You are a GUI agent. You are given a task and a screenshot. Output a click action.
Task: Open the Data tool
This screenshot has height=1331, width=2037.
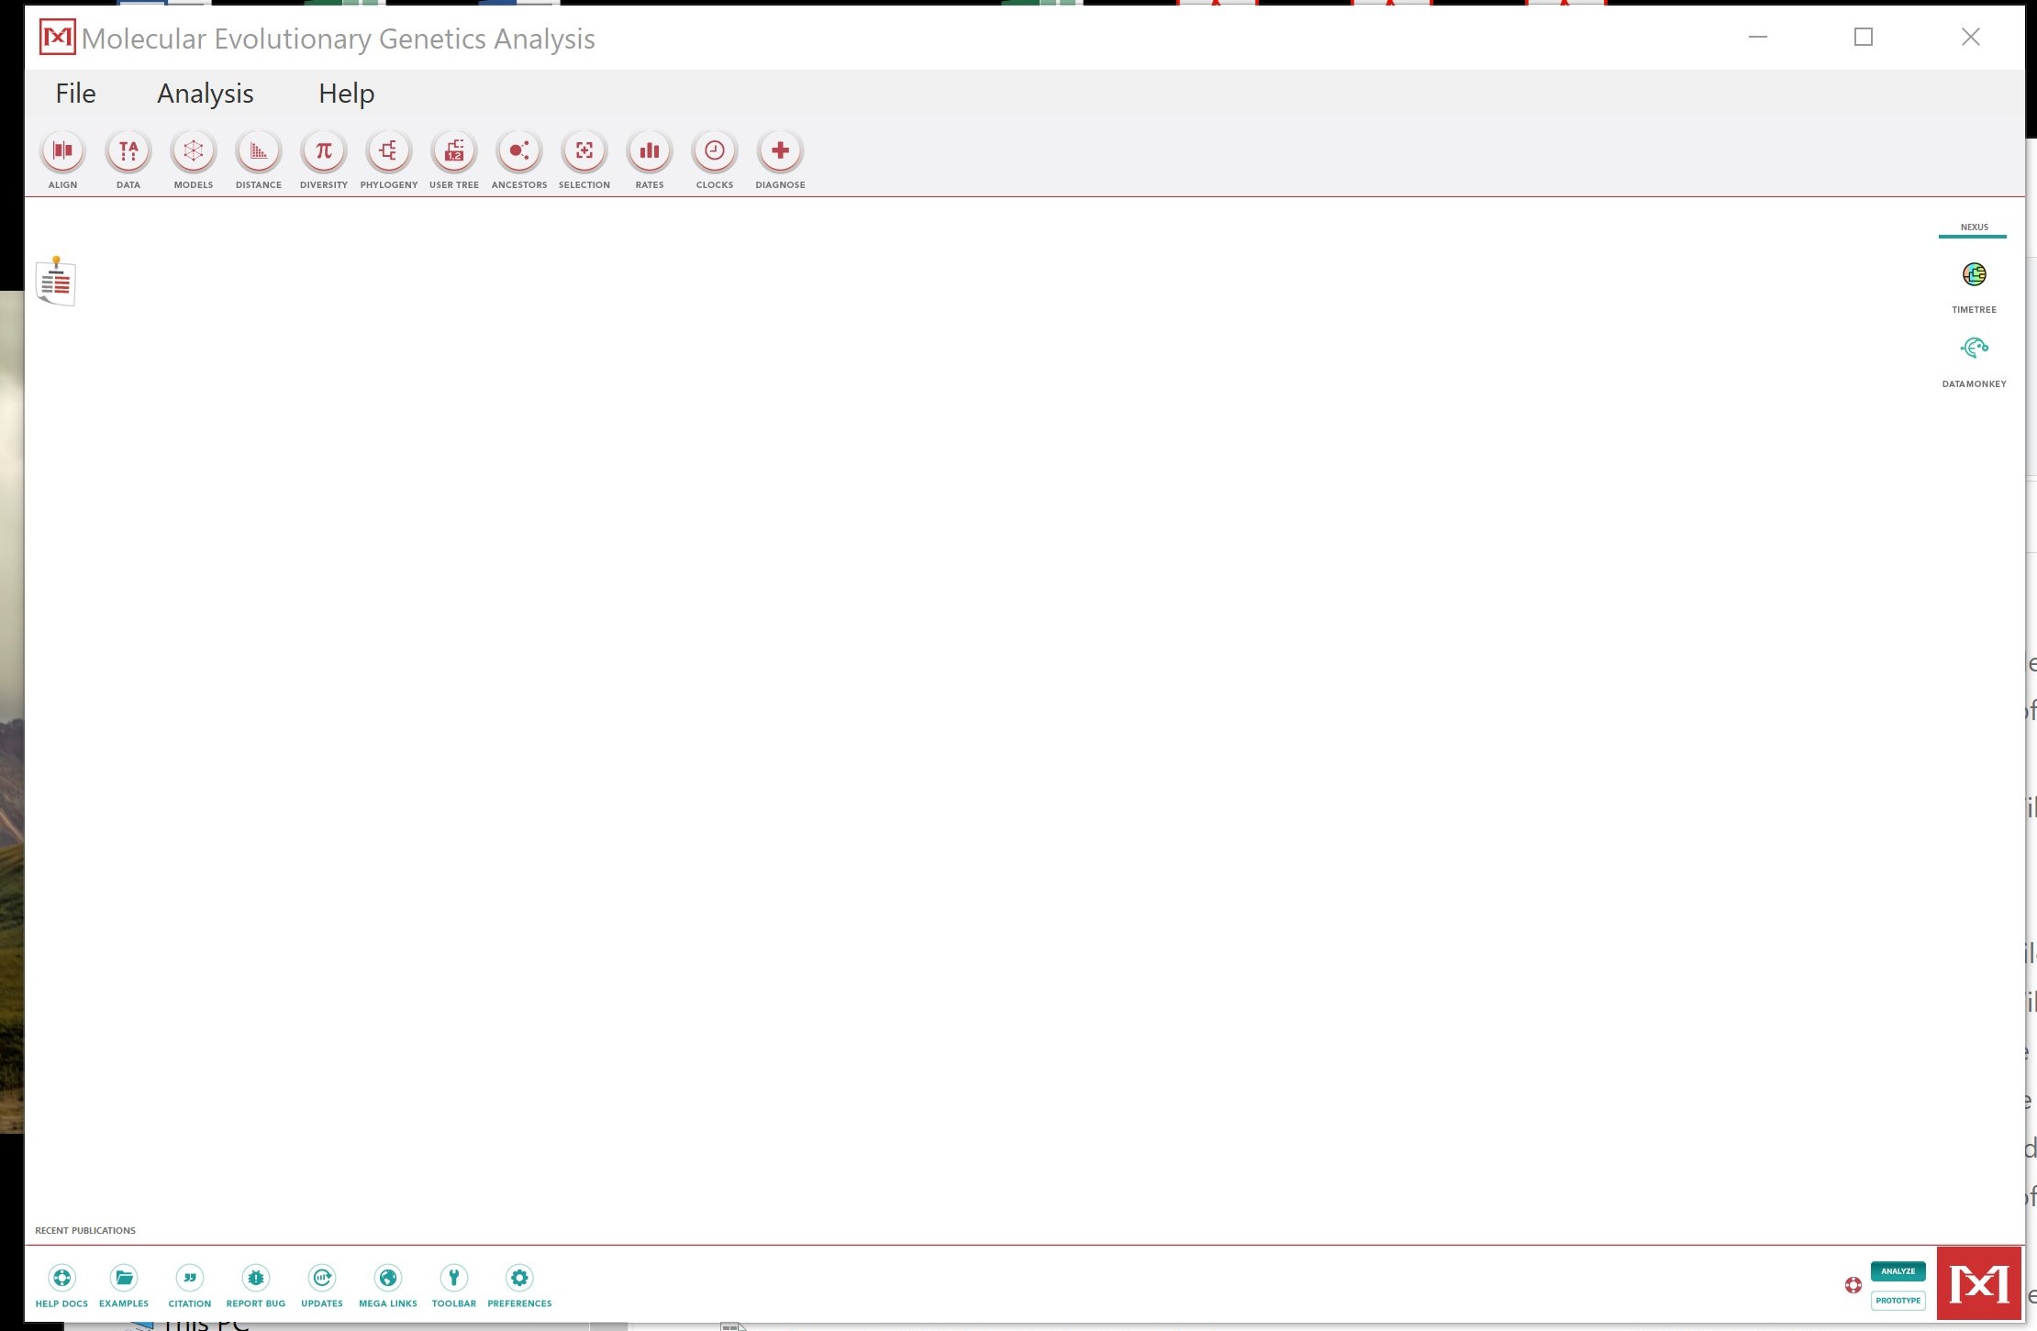point(128,151)
